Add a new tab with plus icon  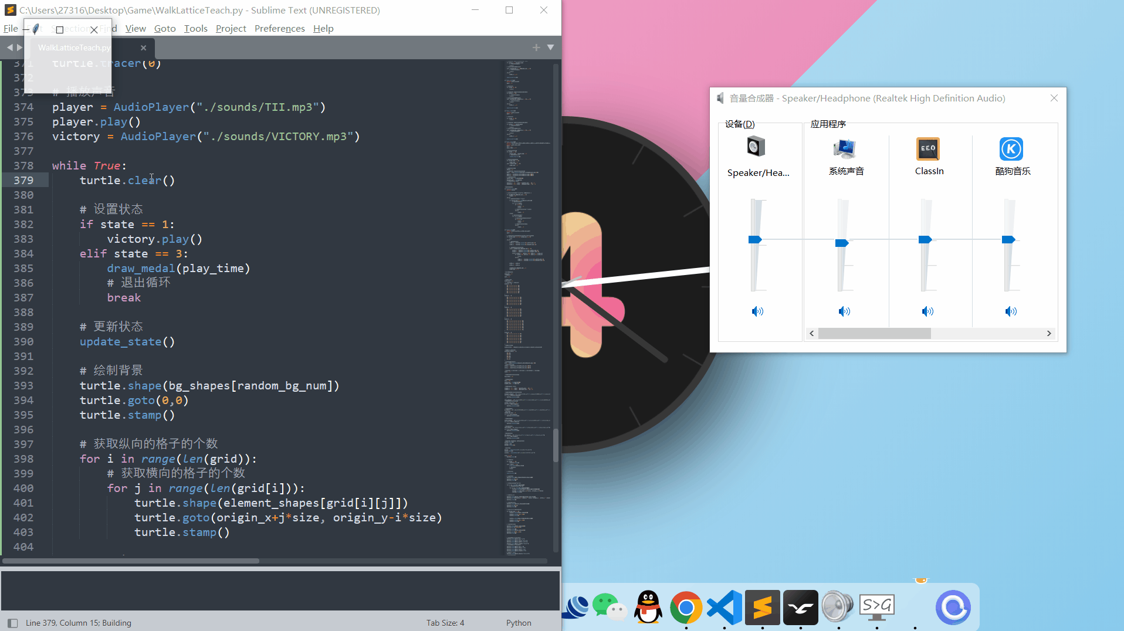click(x=536, y=47)
